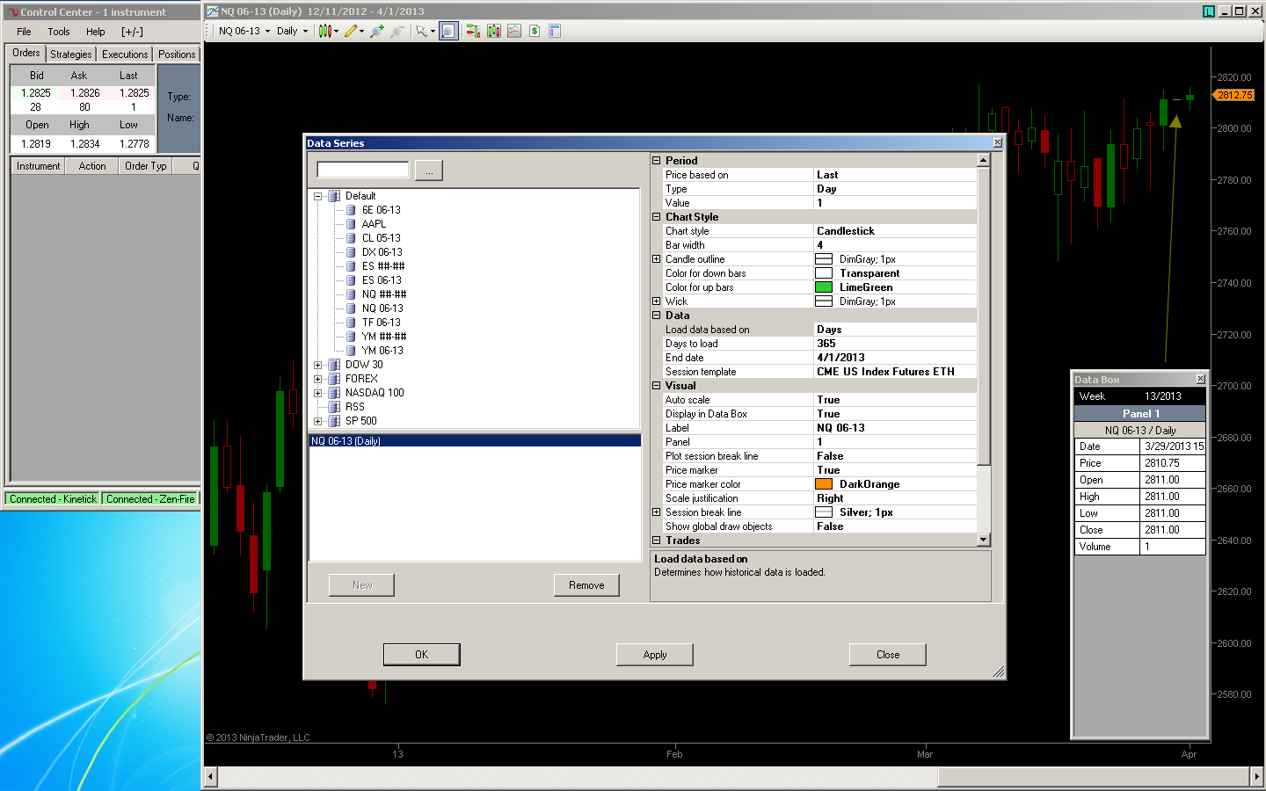The image size is (1266, 791).
Task: Expand the DOW 30 tree node
Action: [x=318, y=365]
